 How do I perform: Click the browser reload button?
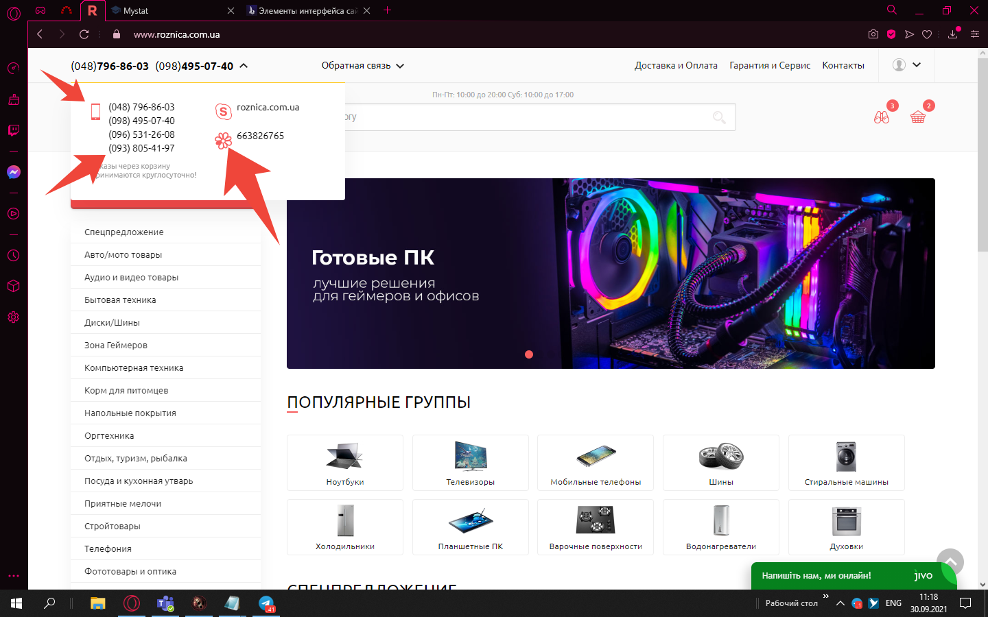[84, 34]
